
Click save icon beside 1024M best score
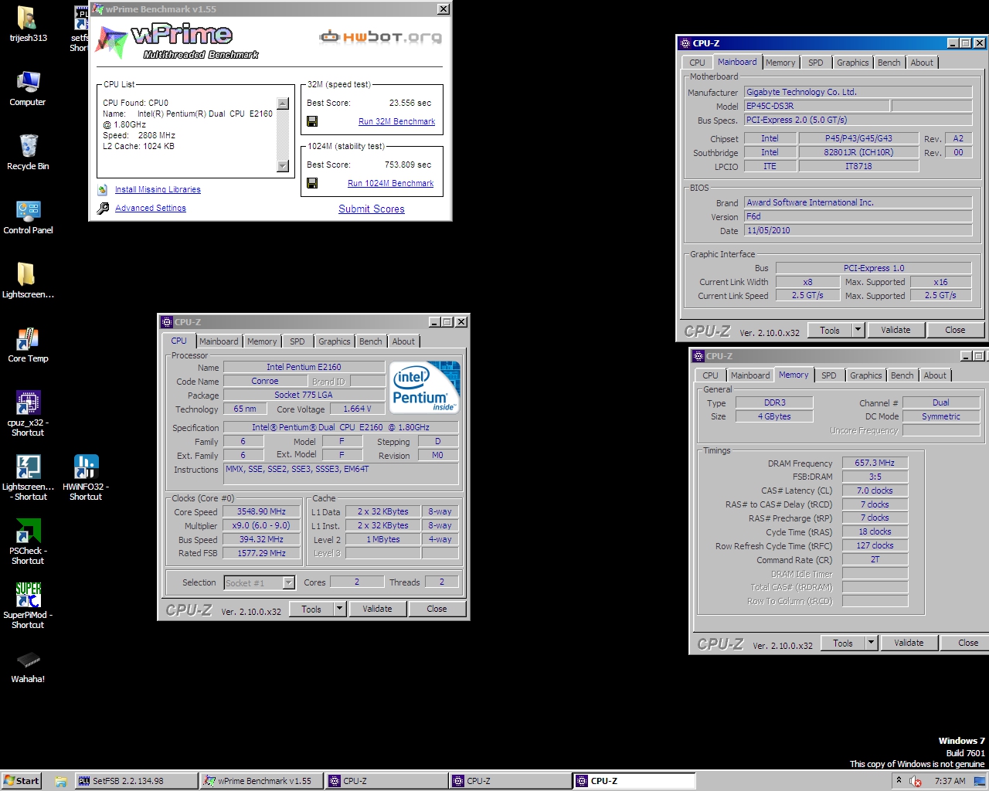(312, 183)
